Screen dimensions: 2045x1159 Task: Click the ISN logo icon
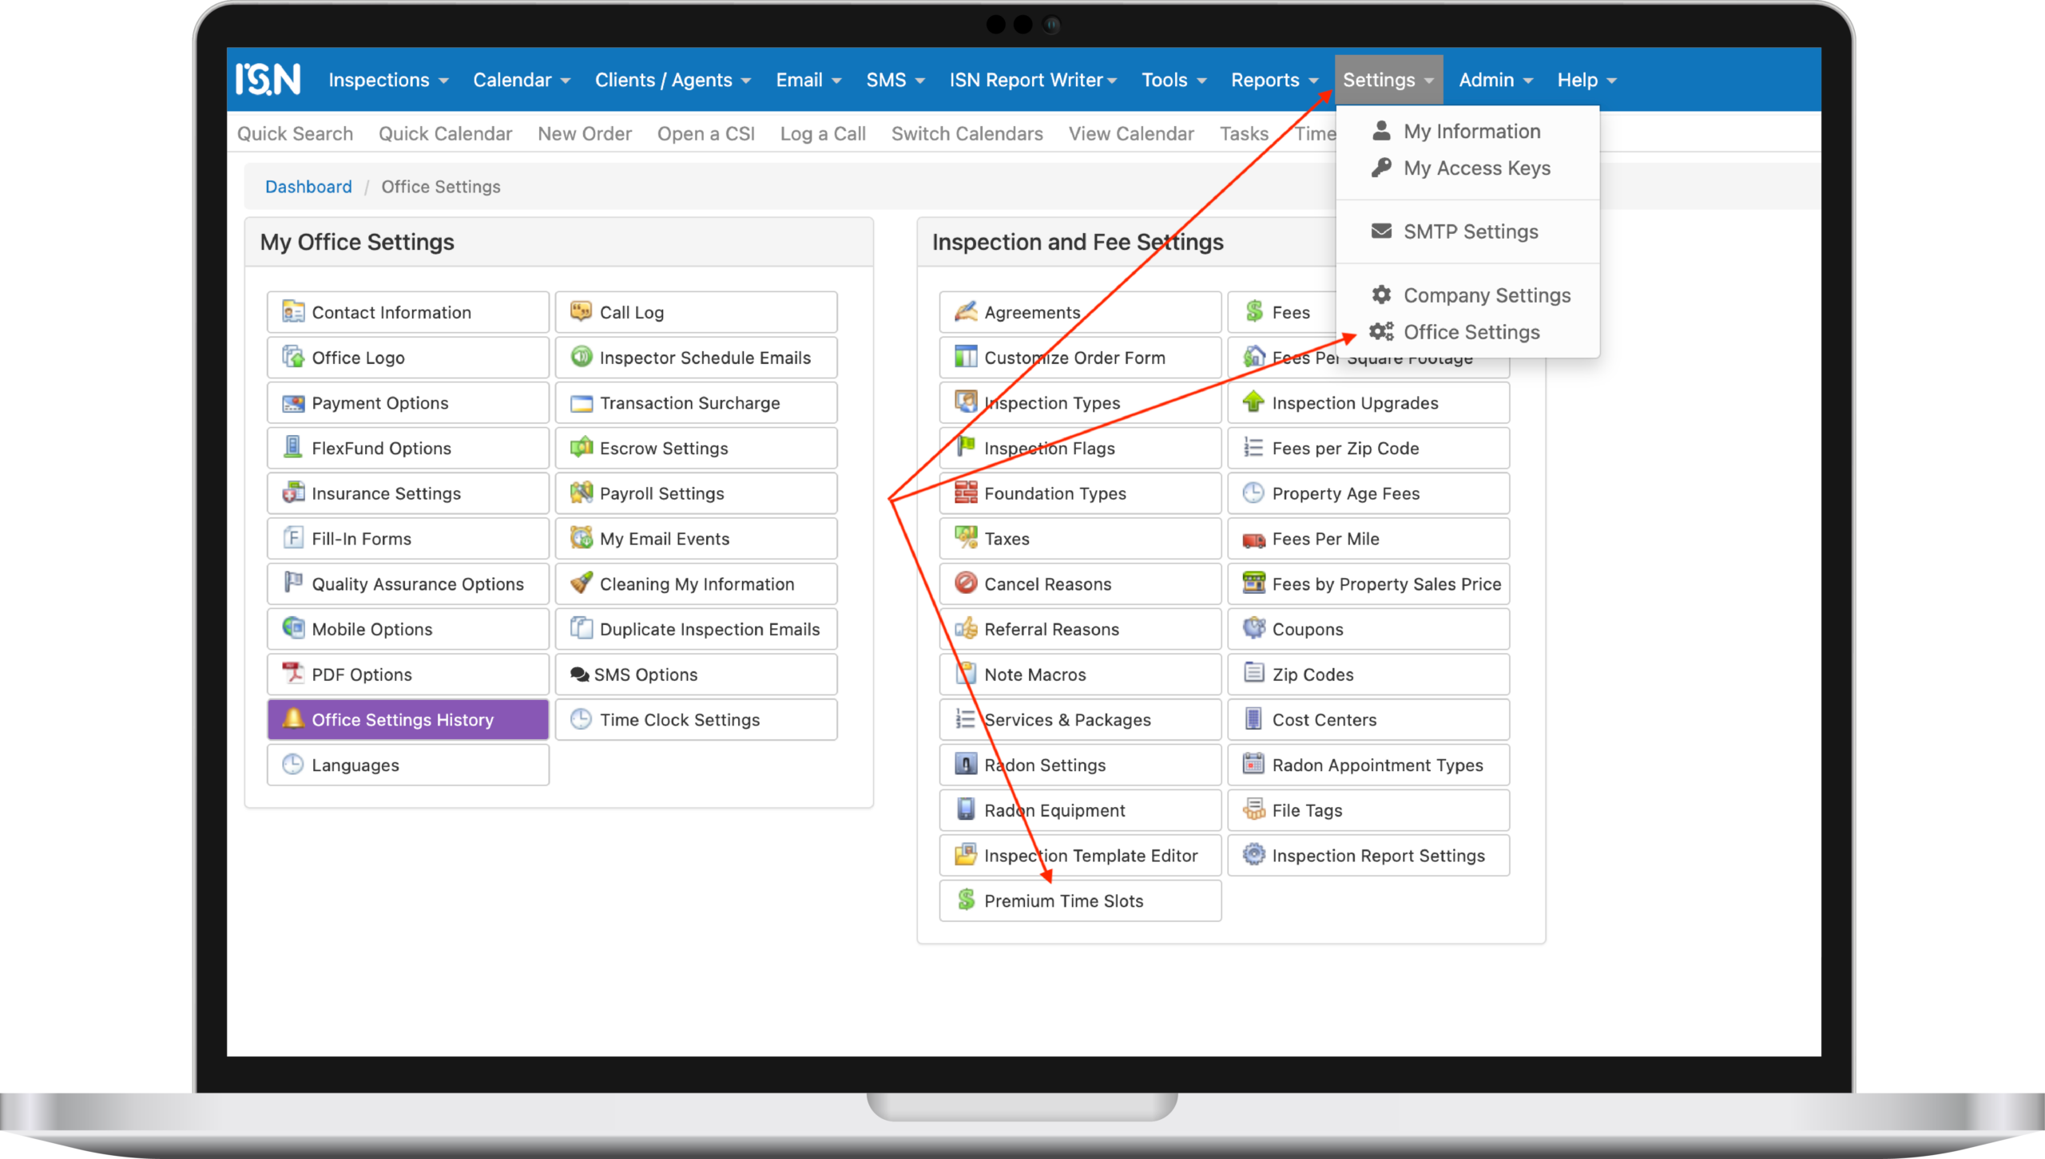(x=268, y=79)
